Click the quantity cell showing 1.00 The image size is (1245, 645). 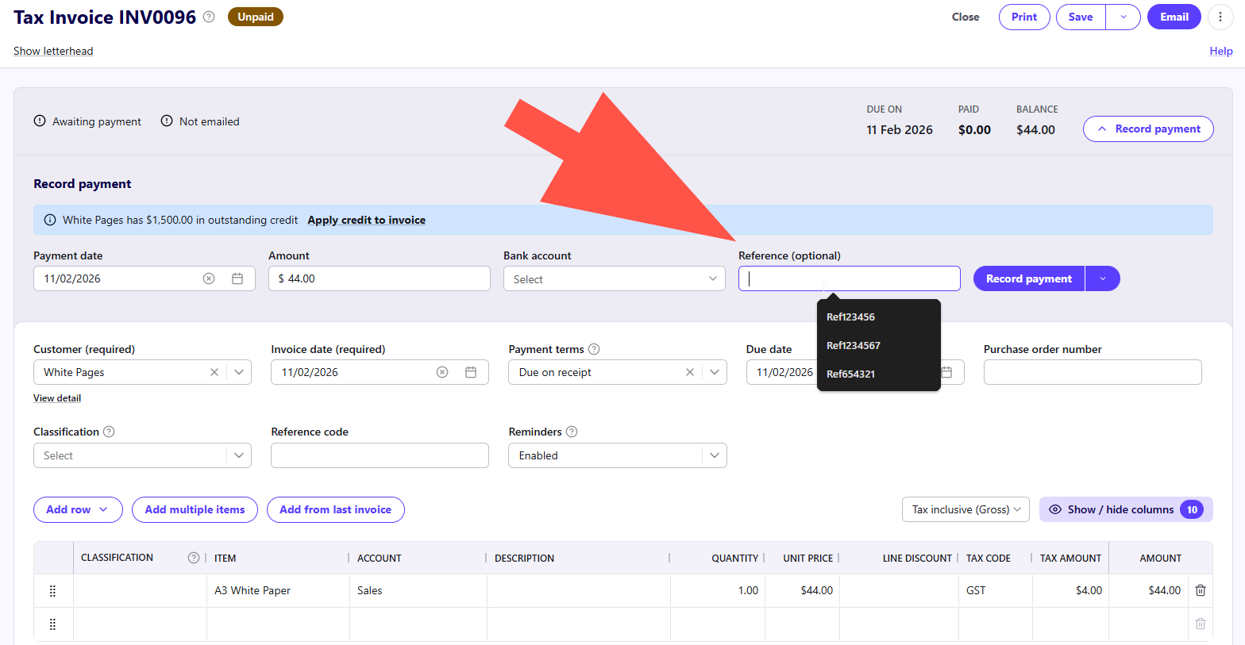[718, 590]
